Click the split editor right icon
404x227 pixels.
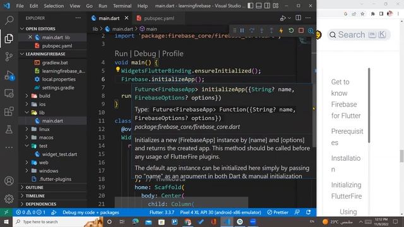tap(298, 18)
